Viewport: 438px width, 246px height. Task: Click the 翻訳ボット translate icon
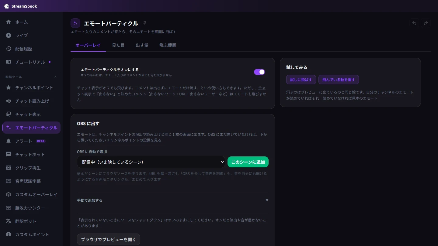click(9, 221)
